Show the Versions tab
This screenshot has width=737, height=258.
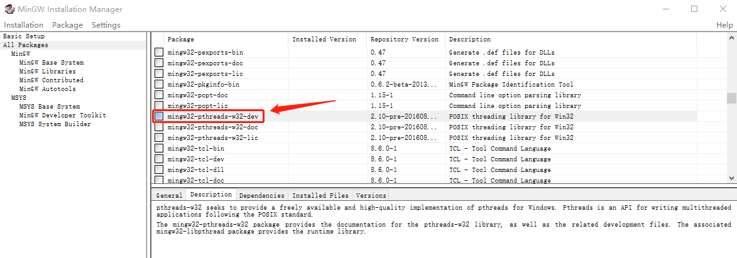[x=371, y=195]
